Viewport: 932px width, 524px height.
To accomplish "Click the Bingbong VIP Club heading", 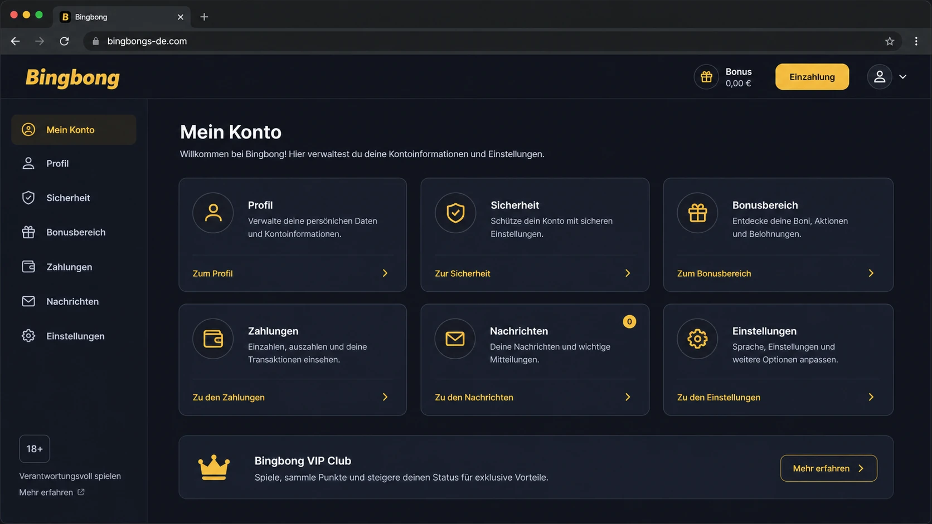I will [x=303, y=461].
